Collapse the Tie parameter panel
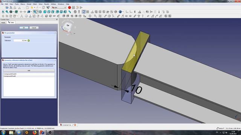Viewport: 241px width, 135px height. (x=55, y=33)
